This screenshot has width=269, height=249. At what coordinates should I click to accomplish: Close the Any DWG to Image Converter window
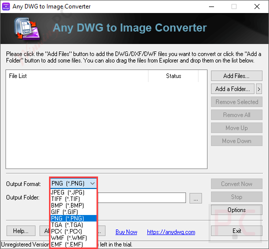point(257,6)
